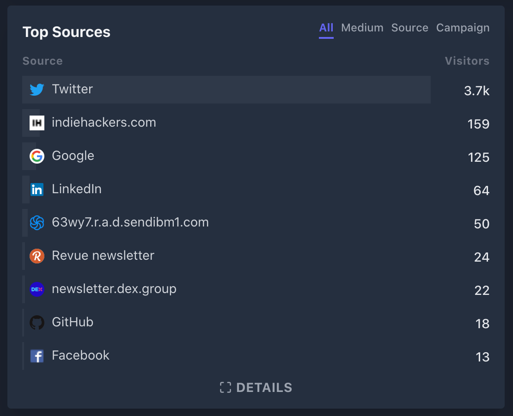
Task: Switch to the Source tab
Action: coord(409,28)
